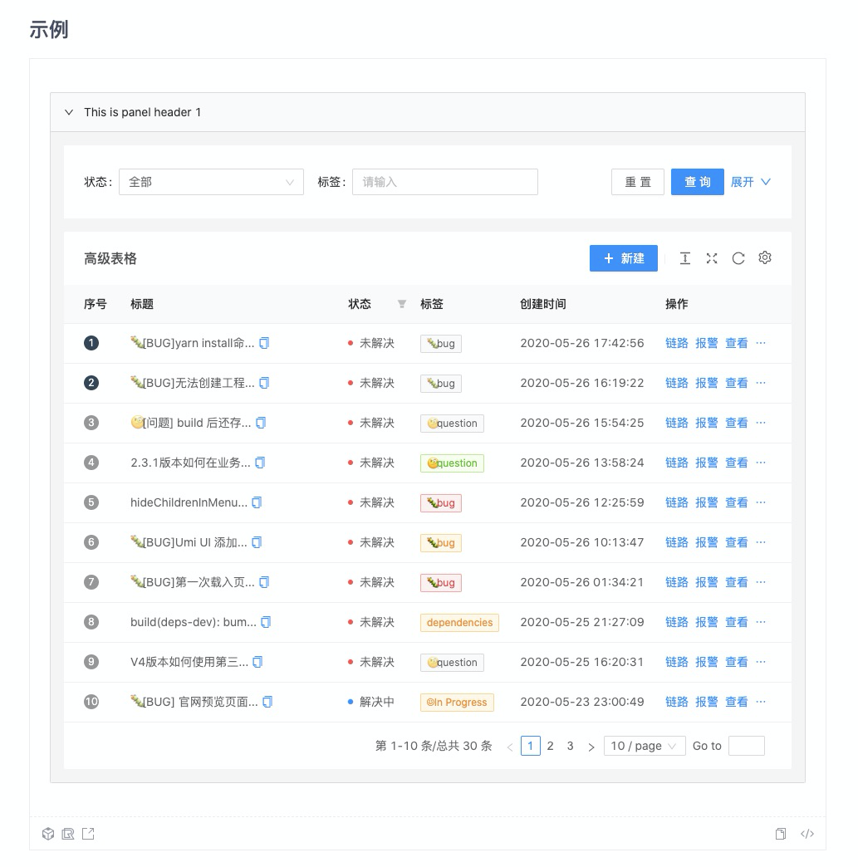Click 报警 link in row 8
This screenshot has height=867, width=858.
707,622
